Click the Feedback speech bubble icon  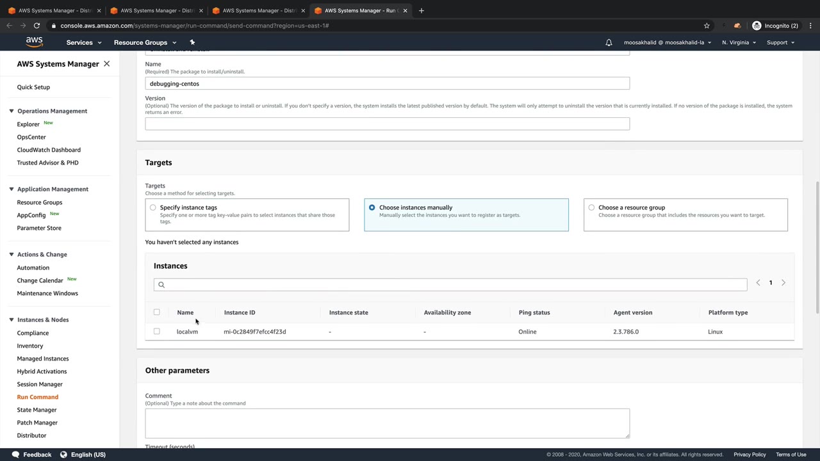pyautogui.click(x=14, y=455)
